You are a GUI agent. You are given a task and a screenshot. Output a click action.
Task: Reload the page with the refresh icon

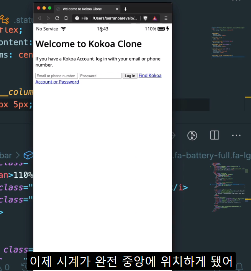[x=57, y=18]
